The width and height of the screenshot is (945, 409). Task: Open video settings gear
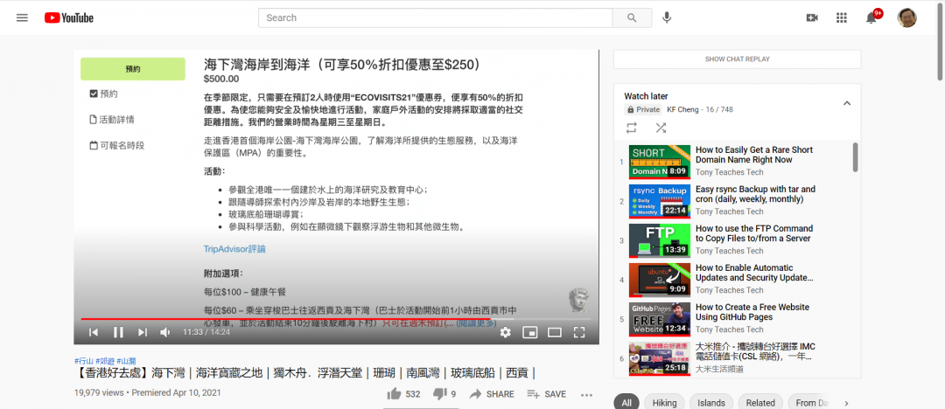tap(505, 332)
